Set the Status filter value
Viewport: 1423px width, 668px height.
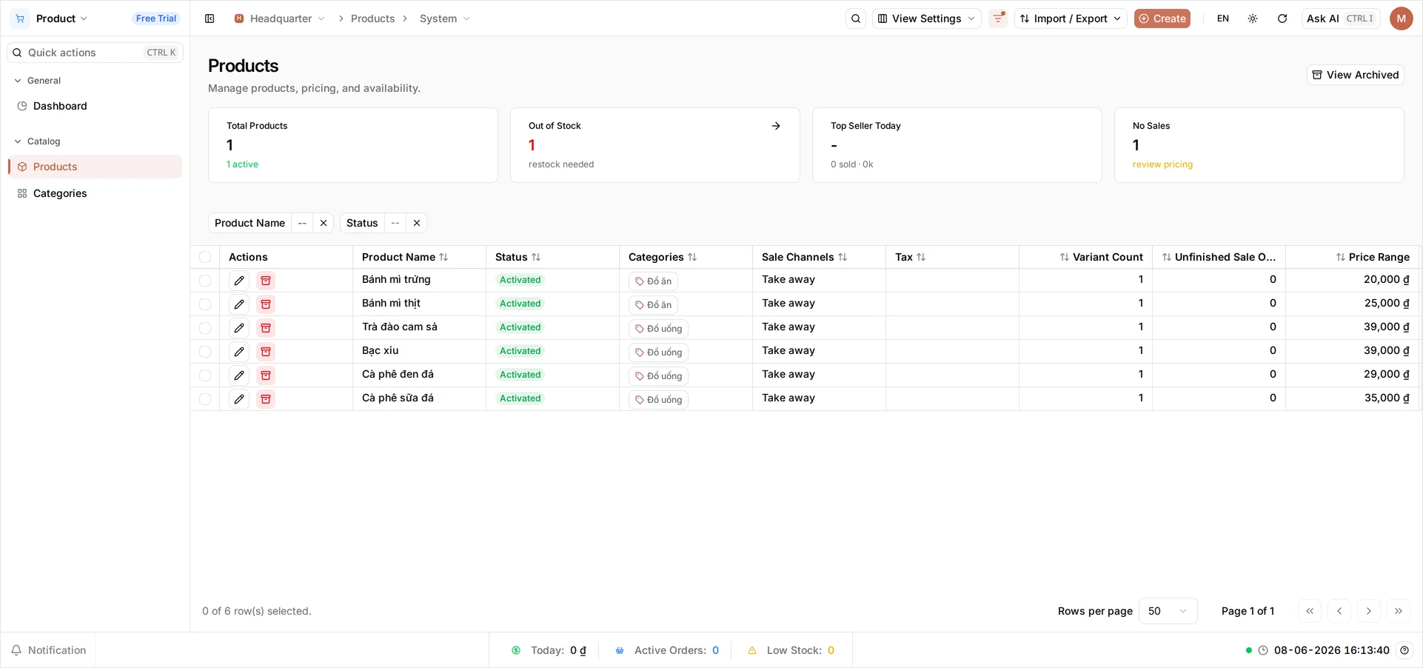[395, 223]
